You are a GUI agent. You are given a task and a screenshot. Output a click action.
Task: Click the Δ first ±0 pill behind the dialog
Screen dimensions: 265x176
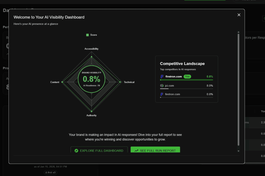(x=50, y=172)
